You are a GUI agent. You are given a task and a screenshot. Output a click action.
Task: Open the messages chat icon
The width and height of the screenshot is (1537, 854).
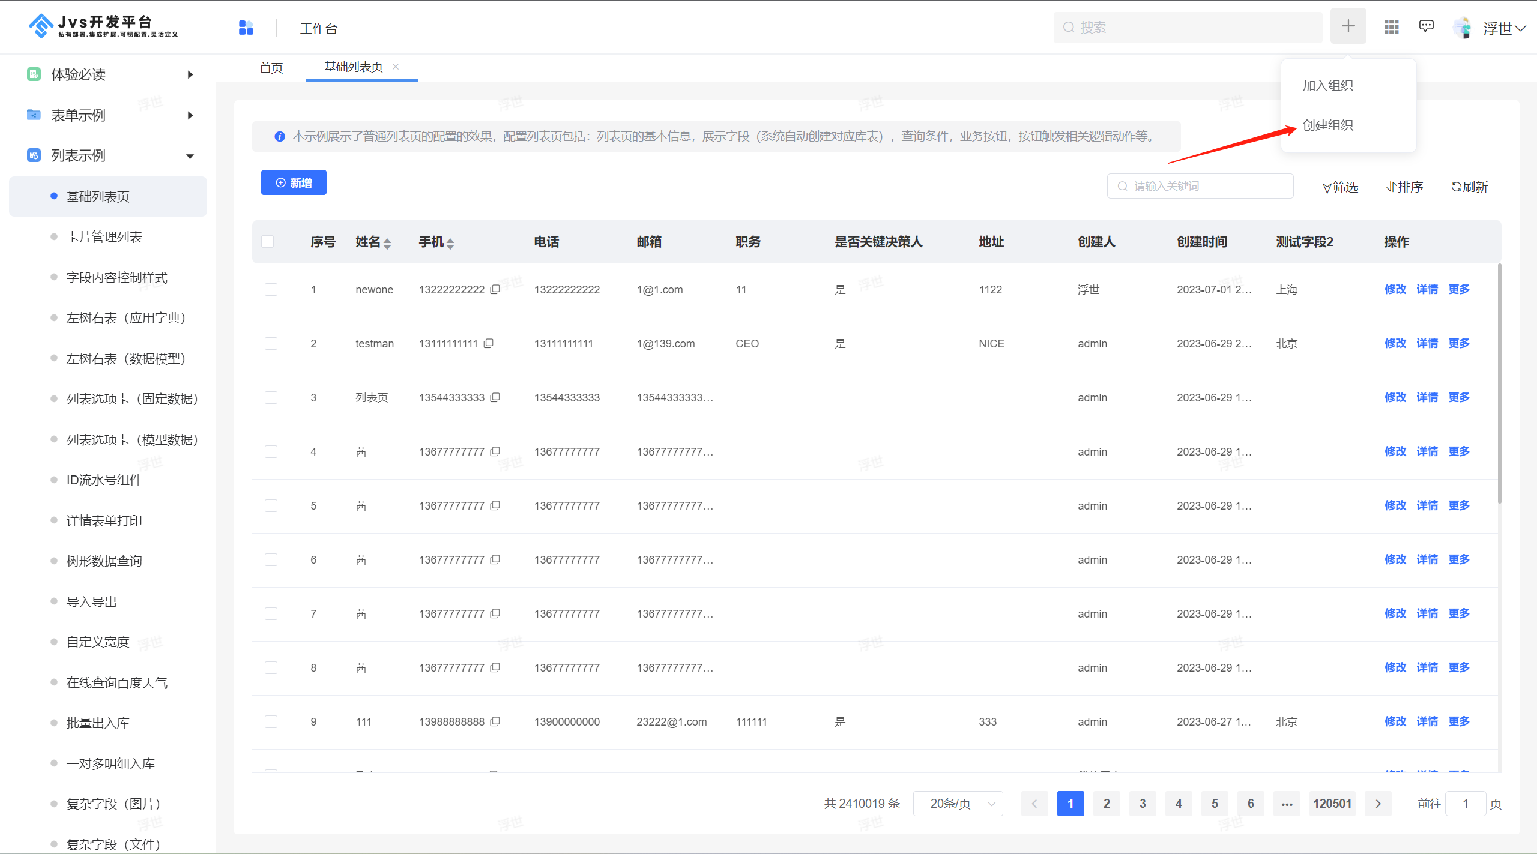1426,26
